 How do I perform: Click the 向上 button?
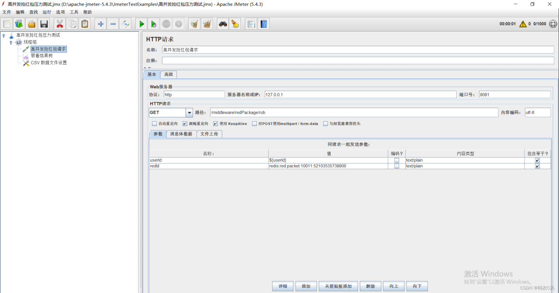394,286
